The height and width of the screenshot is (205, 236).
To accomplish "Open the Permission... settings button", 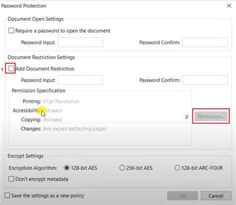I will point(211,116).
